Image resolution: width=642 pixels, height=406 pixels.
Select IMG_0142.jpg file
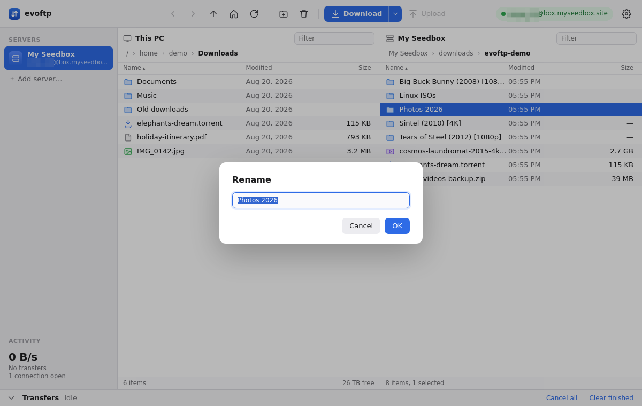click(249, 151)
